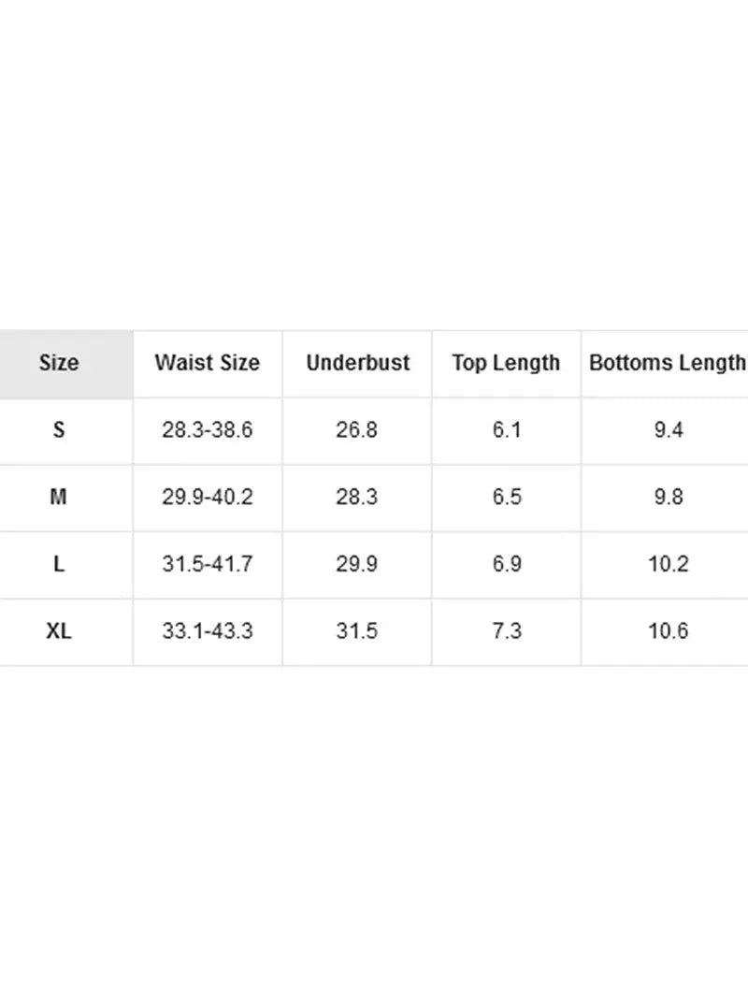Click the Bottoms Length column header
748x998 pixels.
tap(668, 363)
